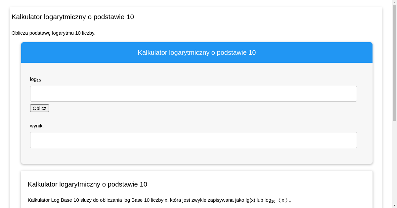Click the wynik label above the result box
397x208 pixels.
(x=37, y=126)
